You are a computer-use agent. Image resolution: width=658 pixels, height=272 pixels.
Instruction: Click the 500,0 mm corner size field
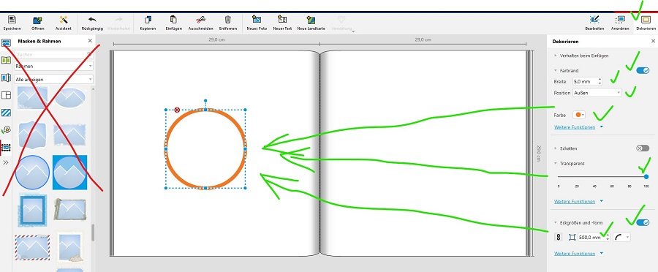pos(592,237)
